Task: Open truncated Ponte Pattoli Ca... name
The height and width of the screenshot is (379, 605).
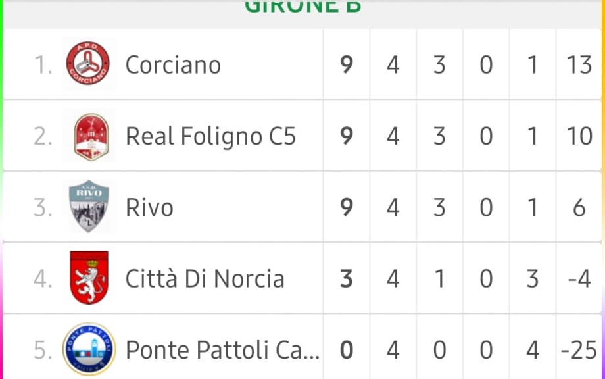Action: coord(223,349)
